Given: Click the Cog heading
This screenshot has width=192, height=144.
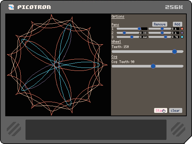Looking at the screenshot, I should click(114, 57).
